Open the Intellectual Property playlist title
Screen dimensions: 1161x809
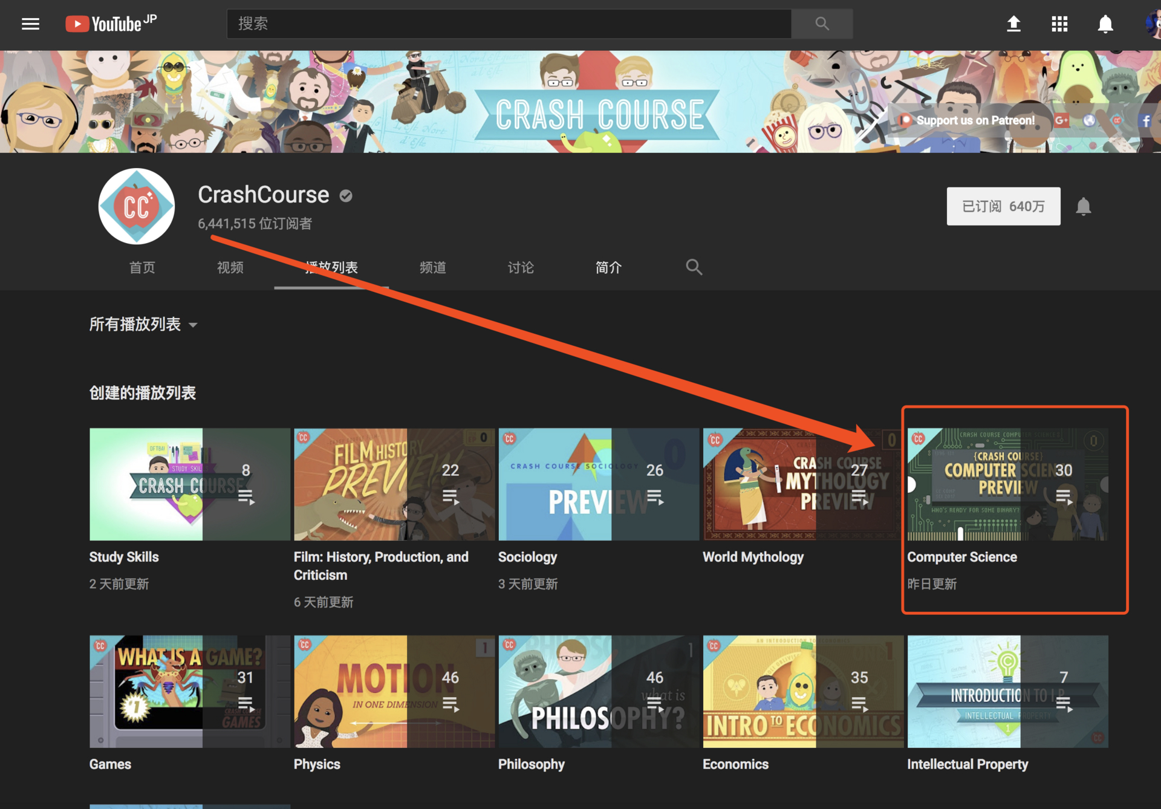(x=968, y=764)
